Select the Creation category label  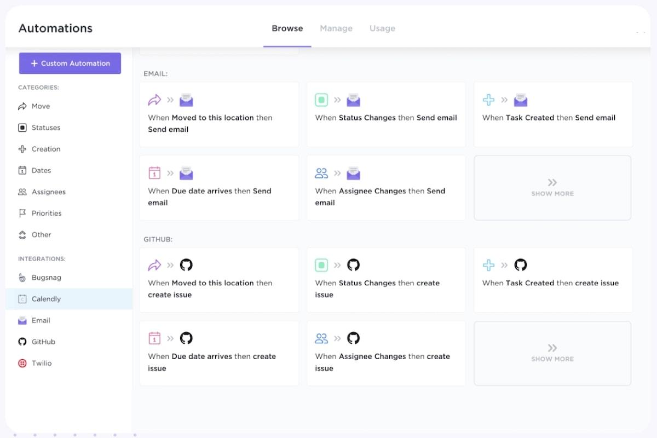pyautogui.click(x=46, y=149)
